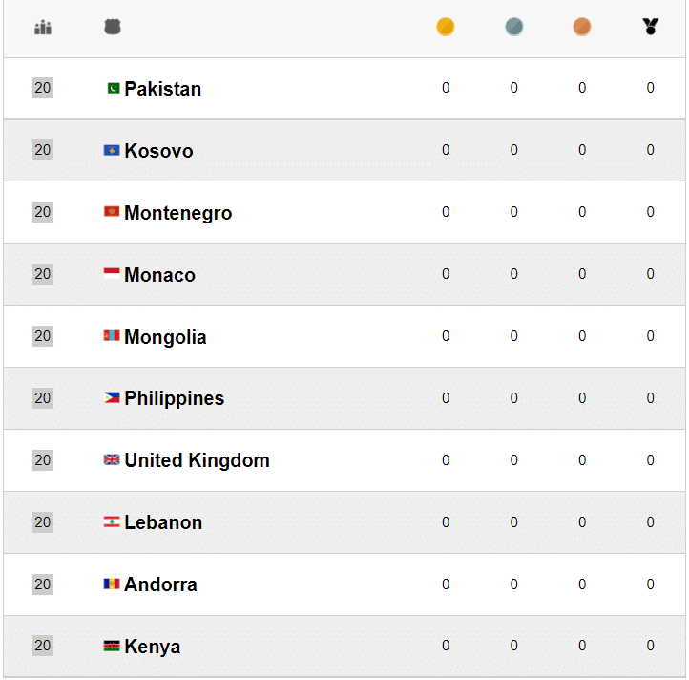Click the rank 20 badge for Pakistan
This screenshot has height=680, width=689.
tap(43, 88)
